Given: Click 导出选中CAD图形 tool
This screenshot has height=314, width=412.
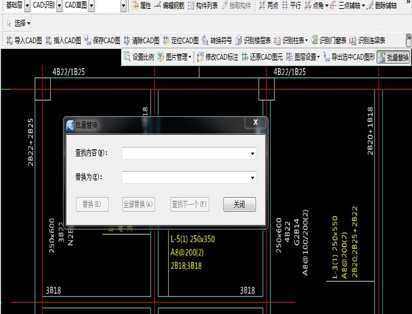Looking at the screenshot, I should (349, 57).
